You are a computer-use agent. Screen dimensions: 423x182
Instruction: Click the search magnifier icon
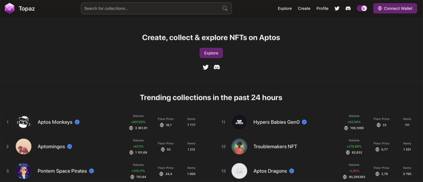pos(225,8)
